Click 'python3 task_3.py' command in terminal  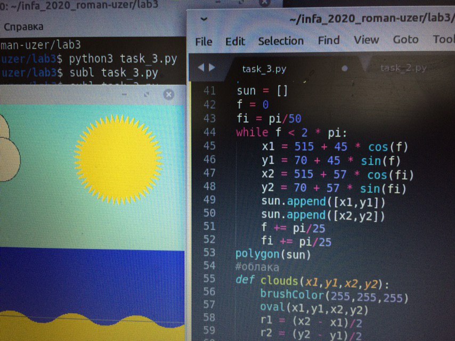pos(123,59)
